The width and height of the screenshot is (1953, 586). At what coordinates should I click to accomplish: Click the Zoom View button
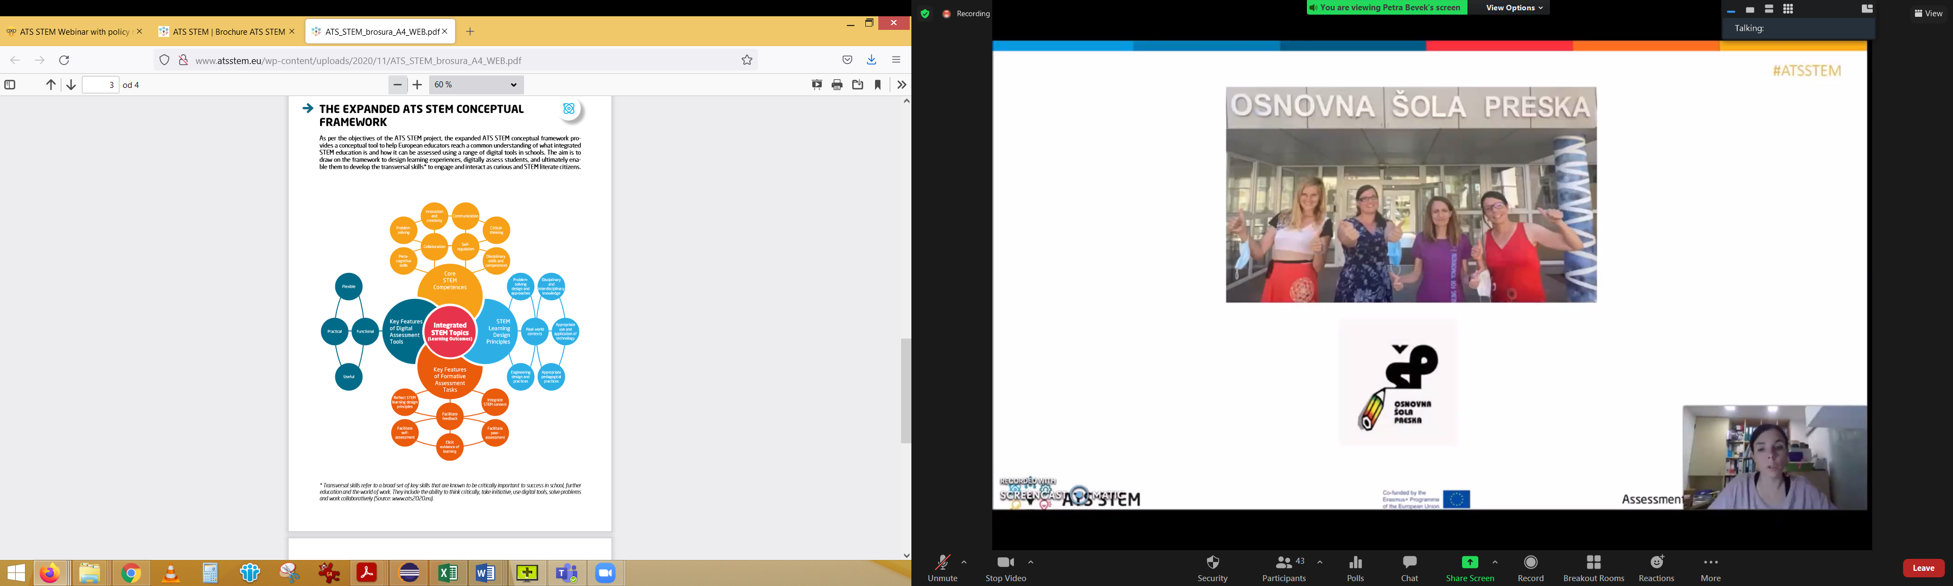[x=1929, y=13]
